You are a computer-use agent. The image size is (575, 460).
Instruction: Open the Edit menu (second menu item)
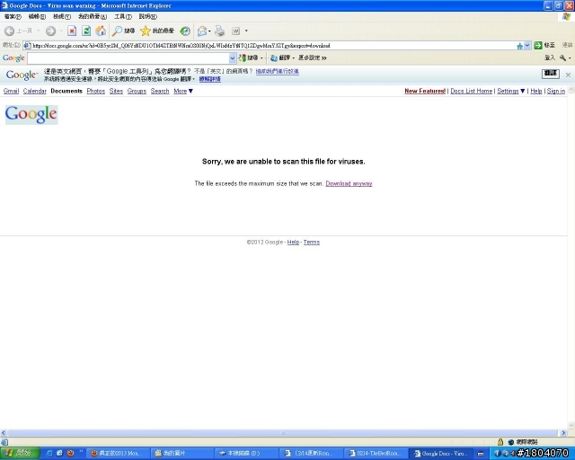click(x=37, y=16)
